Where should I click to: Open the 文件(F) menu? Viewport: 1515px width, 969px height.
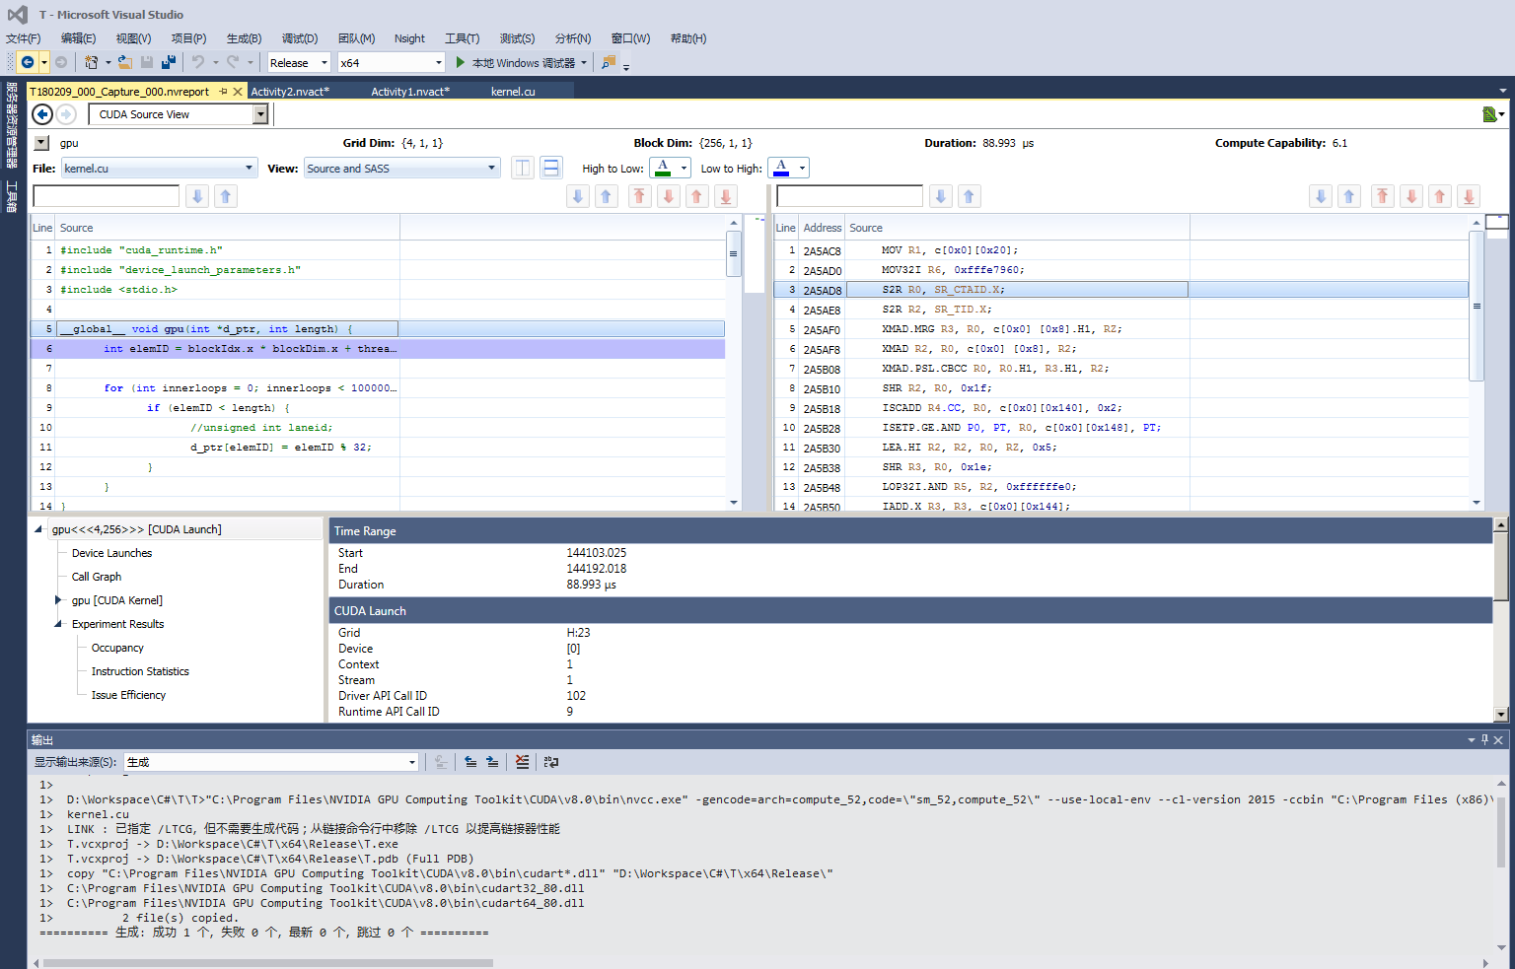click(x=24, y=38)
